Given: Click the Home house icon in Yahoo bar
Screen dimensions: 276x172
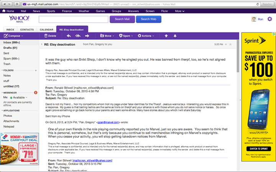Looking at the screenshot, I should pos(4,11).
